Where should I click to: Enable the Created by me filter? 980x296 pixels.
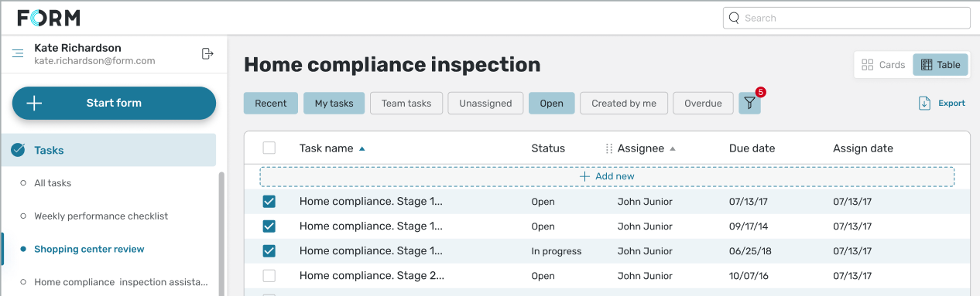pos(624,104)
